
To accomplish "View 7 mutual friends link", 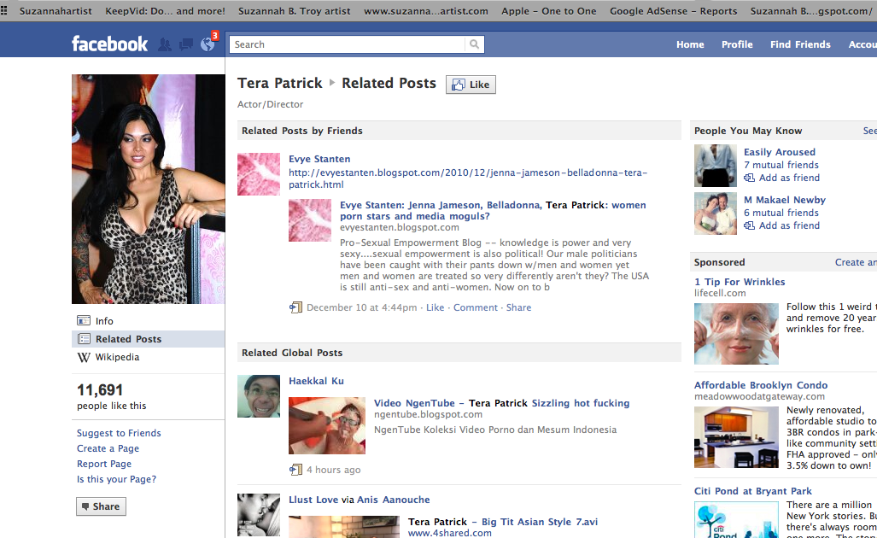I will [x=781, y=165].
